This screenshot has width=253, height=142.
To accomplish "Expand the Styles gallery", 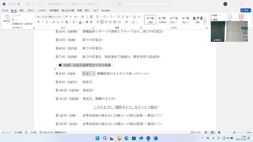I will tap(205, 23).
